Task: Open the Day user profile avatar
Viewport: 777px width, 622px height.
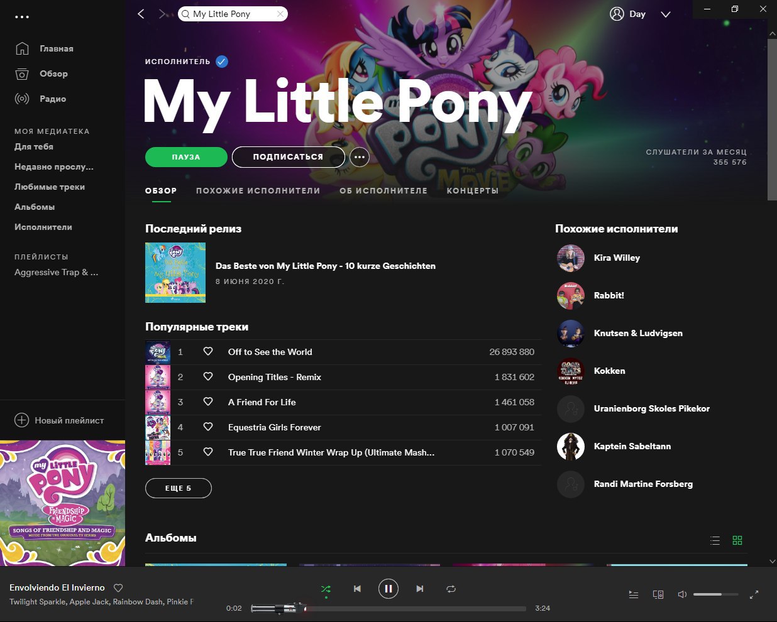Action: [x=617, y=14]
